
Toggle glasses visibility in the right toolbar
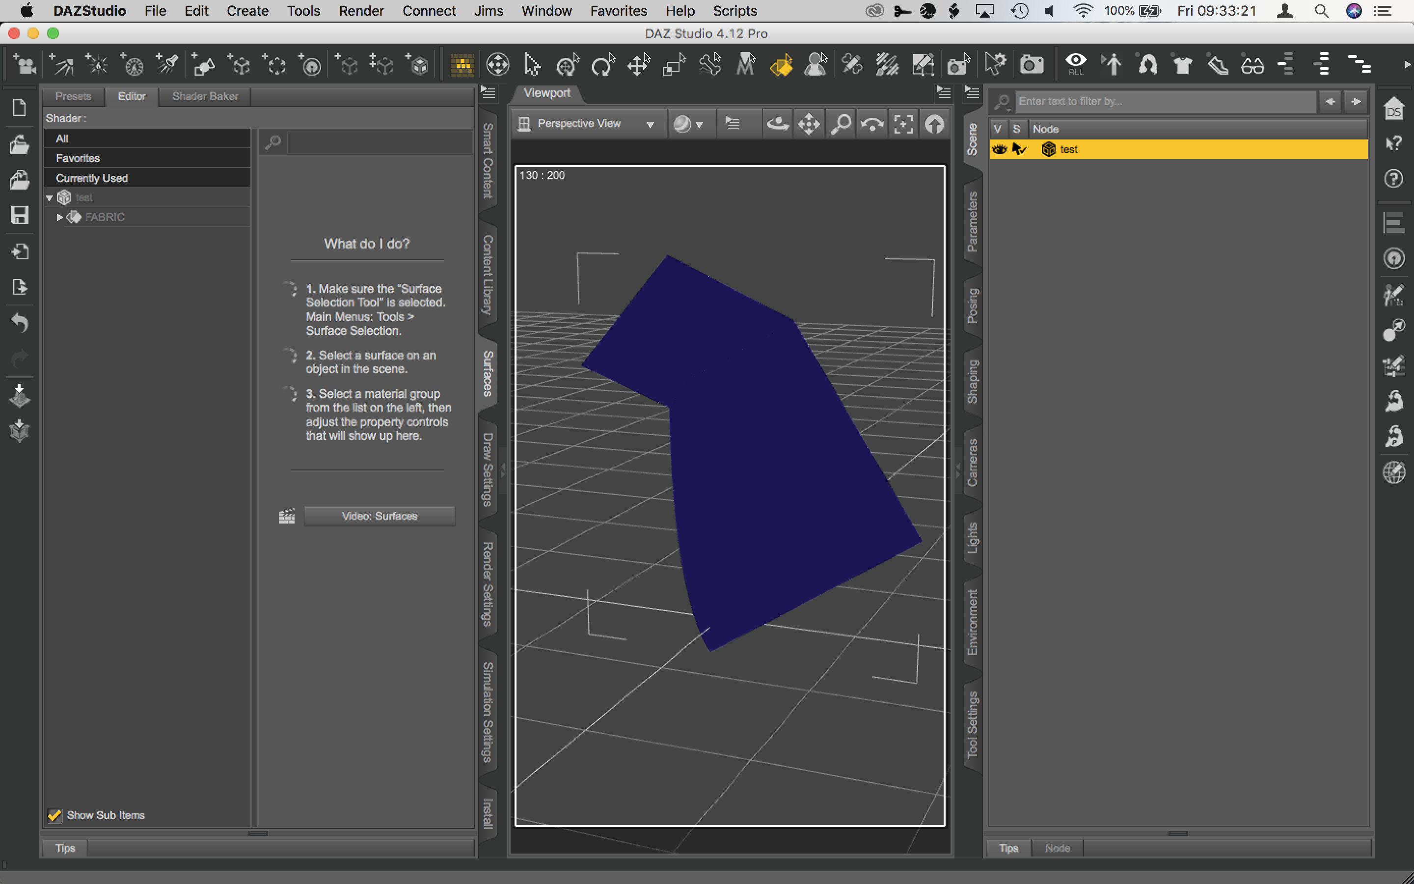click(x=1252, y=65)
